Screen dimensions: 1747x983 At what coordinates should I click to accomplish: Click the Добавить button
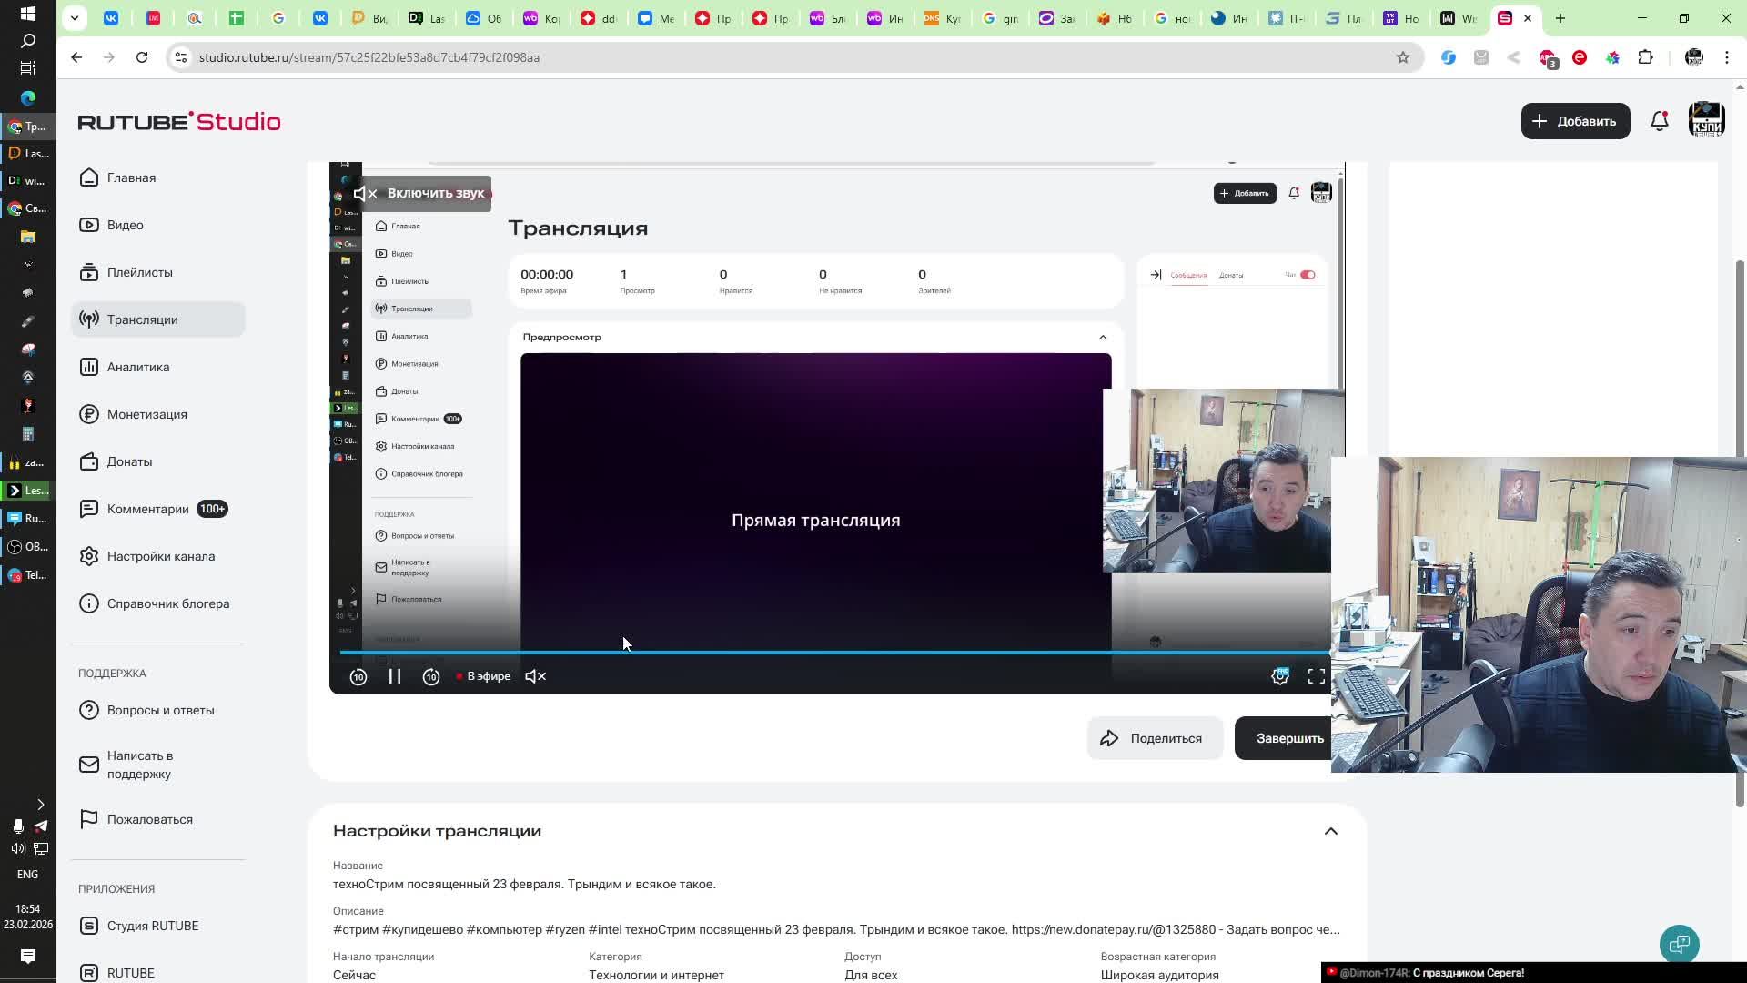pos(1575,121)
